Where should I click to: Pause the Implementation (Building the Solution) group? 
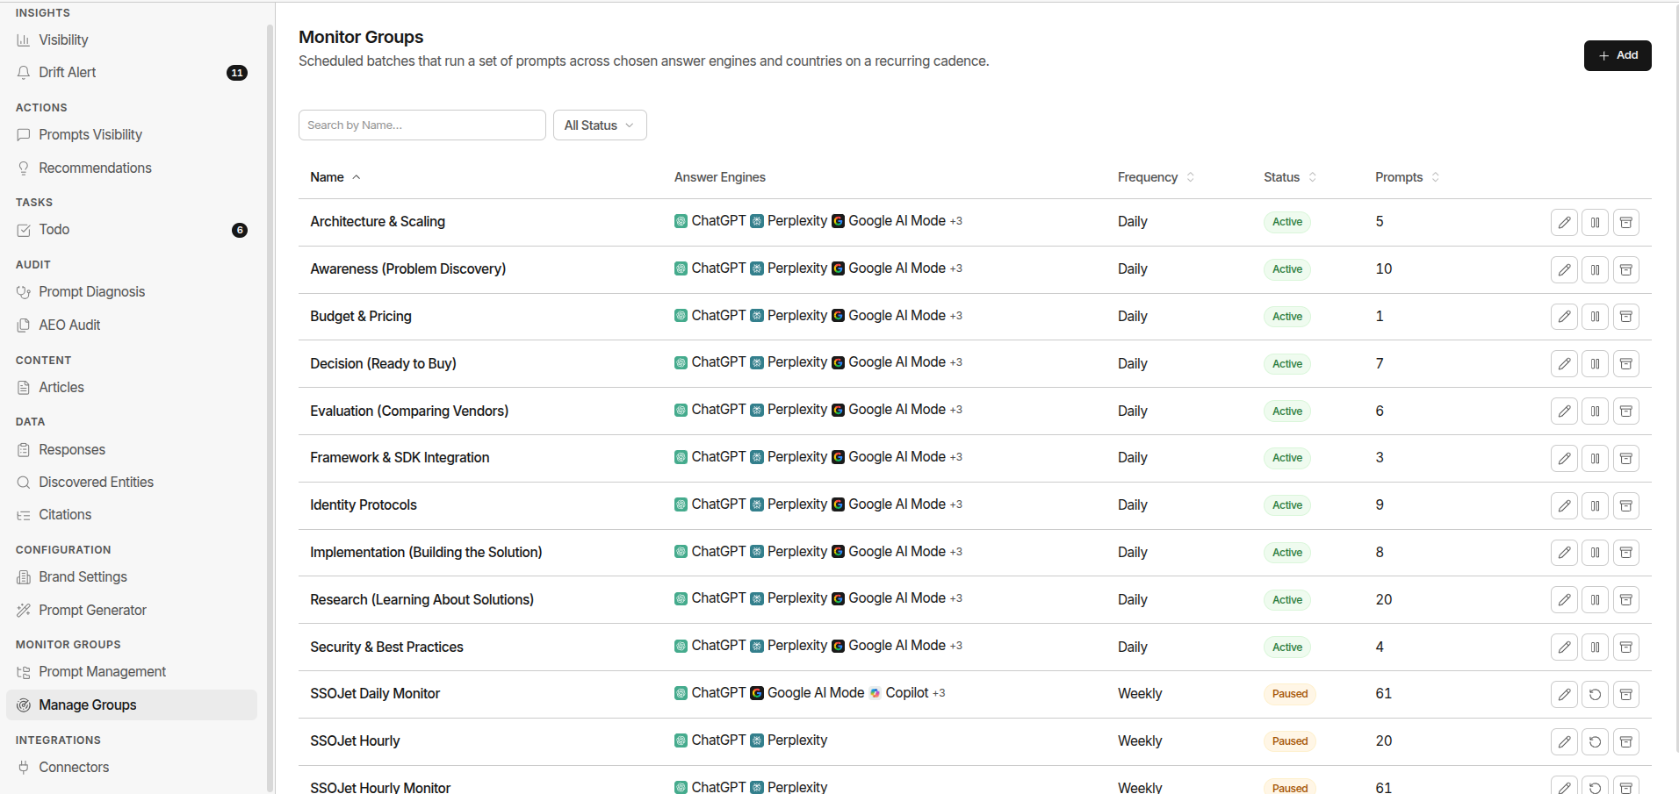pos(1595,553)
